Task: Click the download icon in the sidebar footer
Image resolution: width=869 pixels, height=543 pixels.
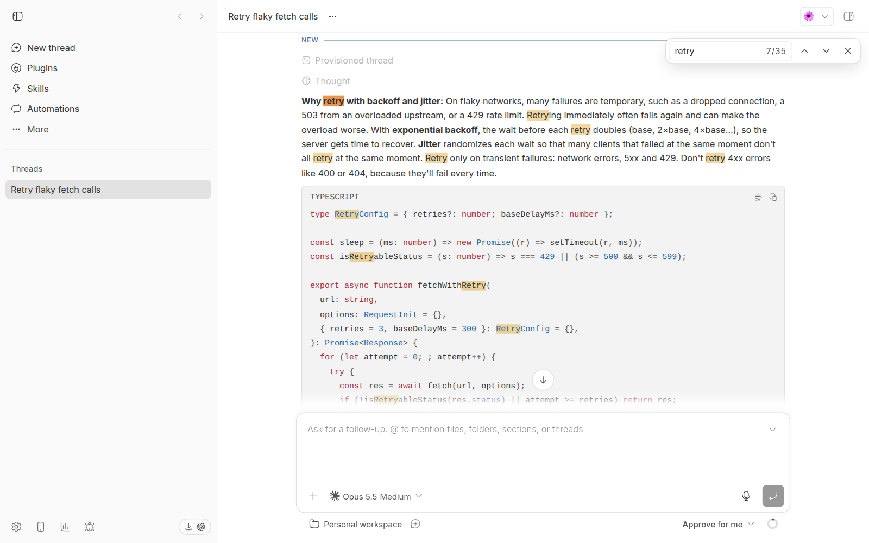Action: click(188, 527)
